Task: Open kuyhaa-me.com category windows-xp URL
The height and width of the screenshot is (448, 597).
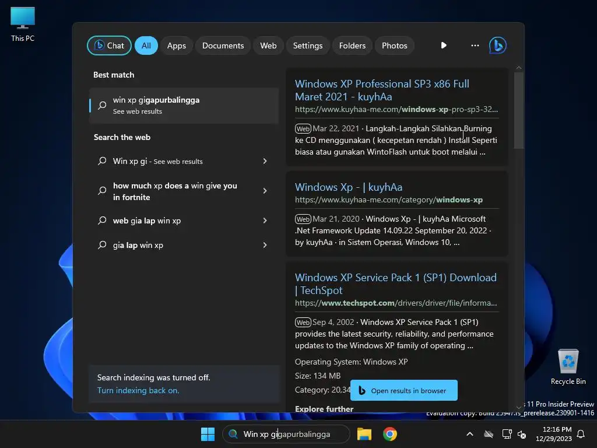Action: coord(389,199)
